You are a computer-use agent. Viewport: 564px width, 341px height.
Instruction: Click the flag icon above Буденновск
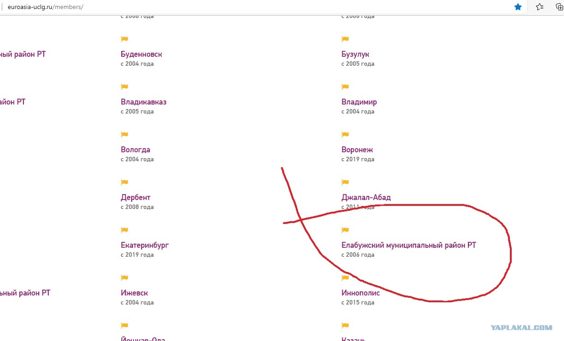click(125, 39)
